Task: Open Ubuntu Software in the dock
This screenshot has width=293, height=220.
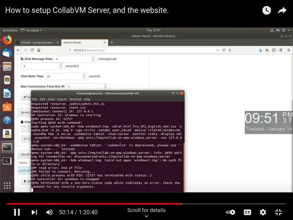Action: [x=7, y=107]
